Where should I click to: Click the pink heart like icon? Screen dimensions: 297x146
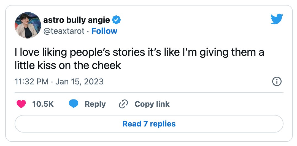click(21, 104)
